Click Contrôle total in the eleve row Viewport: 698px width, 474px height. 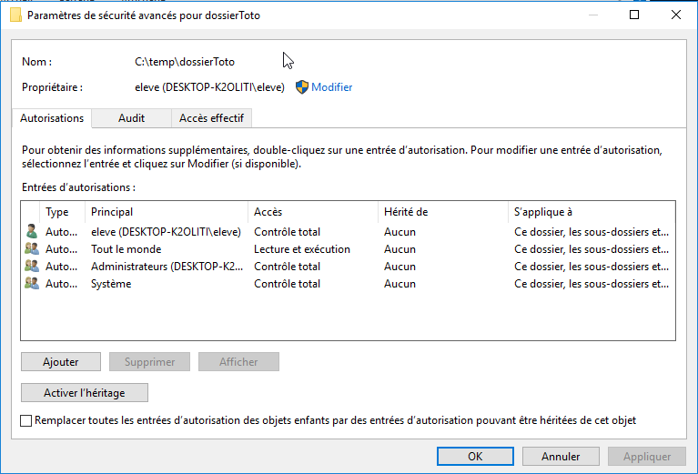(x=287, y=232)
